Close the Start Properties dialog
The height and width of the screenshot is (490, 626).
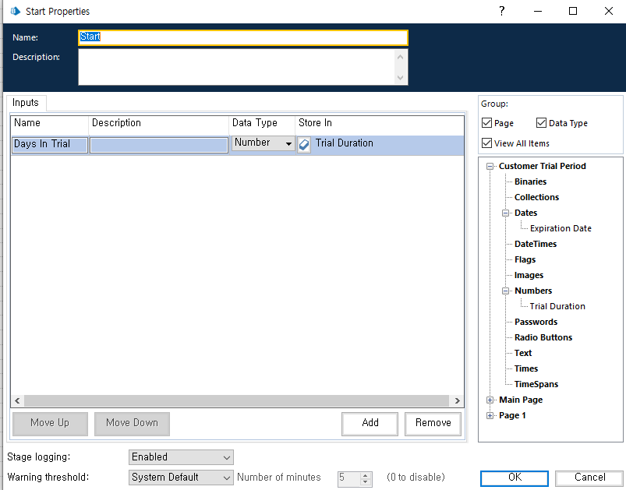[608, 11]
